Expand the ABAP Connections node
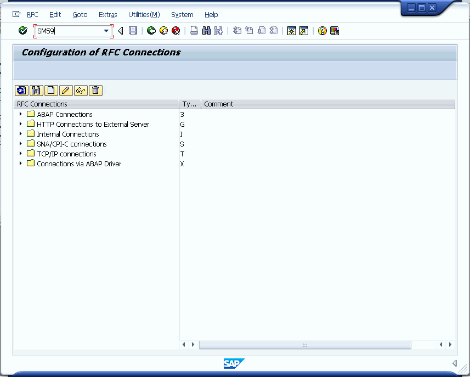The image size is (470, 377). (20, 114)
